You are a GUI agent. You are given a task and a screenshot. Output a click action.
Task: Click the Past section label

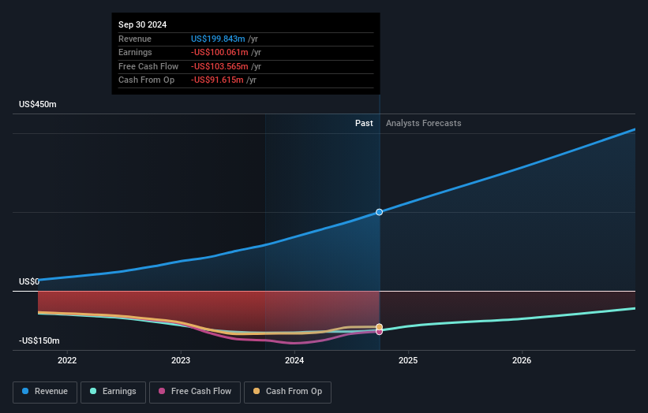click(364, 123)
